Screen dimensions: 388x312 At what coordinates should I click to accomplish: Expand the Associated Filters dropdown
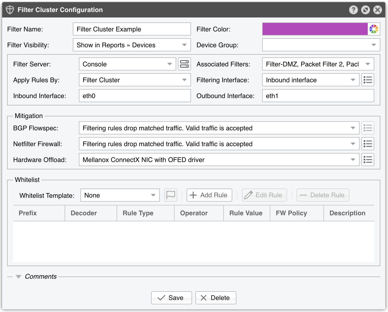coord(318,64)
